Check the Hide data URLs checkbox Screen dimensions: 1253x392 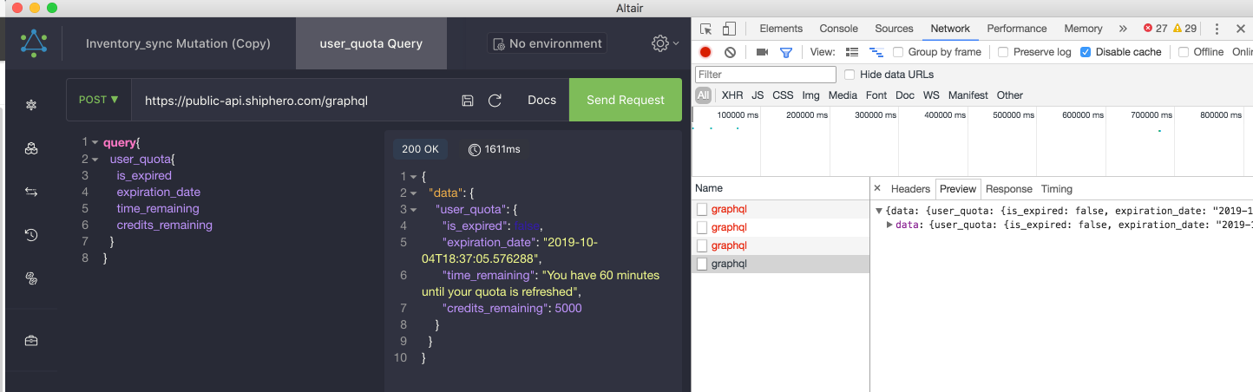[850, 75]
